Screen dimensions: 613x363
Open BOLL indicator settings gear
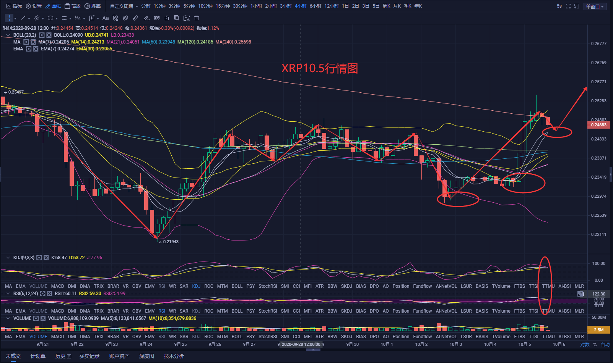(x=42, y=35)
